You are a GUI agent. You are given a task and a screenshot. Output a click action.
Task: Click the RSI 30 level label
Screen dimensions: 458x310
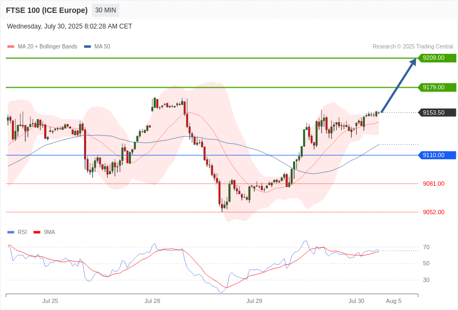pyautogui.click(x=426, y=280)
